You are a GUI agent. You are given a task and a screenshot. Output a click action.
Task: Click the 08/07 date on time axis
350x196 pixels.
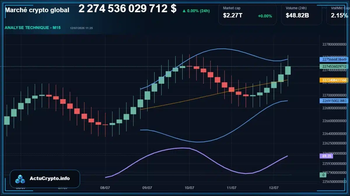pyautogui.click(x=105, y=188)
